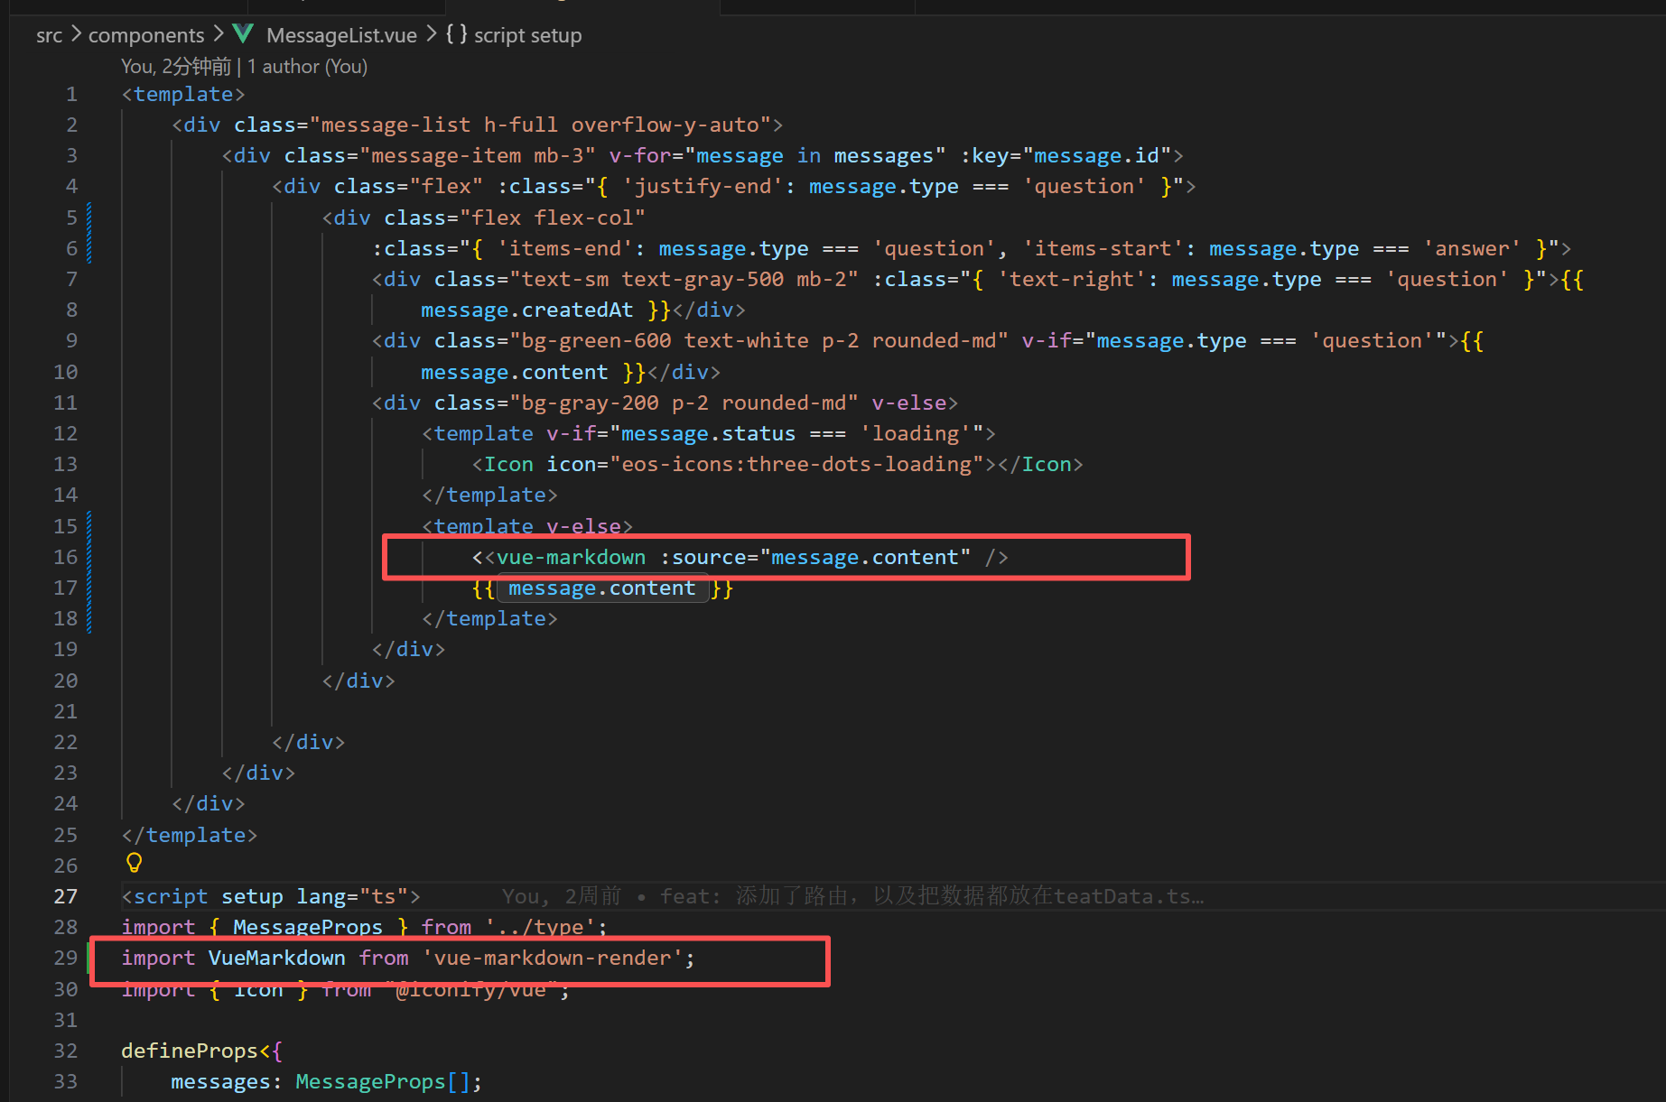Click message.createdAt on line 8
This screenshot has width=1666, height=1102.
(527, 310)
